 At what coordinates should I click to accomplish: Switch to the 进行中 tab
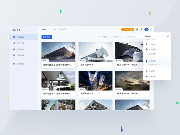[44, 29]
